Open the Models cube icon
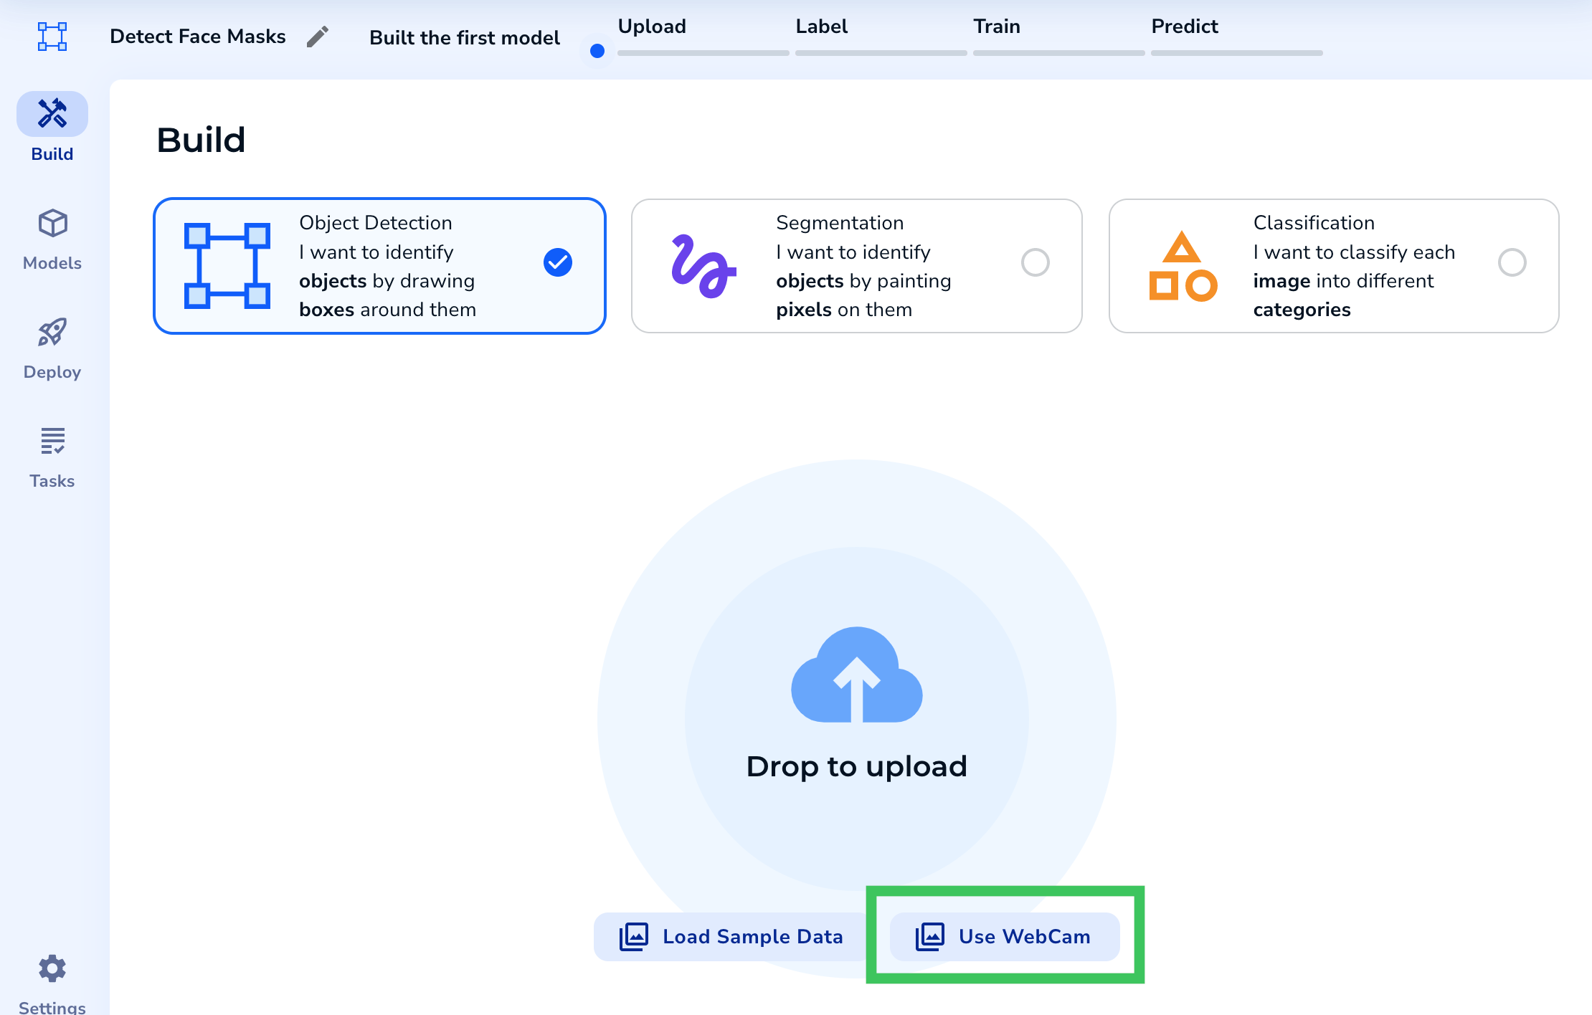Image resolution: width=1592 pixels, height=1015 pixels. click(52, 224)
